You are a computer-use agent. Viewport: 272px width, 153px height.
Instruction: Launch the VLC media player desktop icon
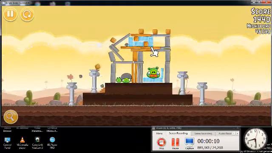pyautogui.click(x=22, y=143)
